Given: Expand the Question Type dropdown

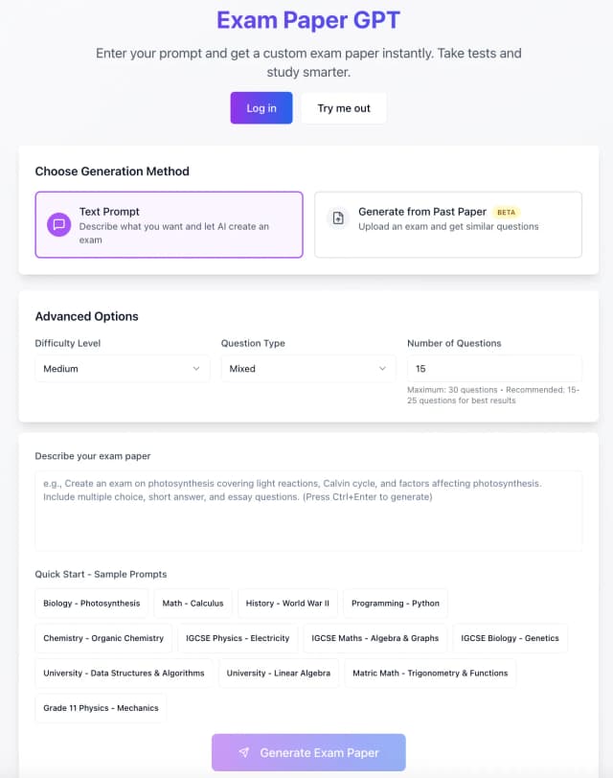Looking at the screenshot, I should [308, 369].
